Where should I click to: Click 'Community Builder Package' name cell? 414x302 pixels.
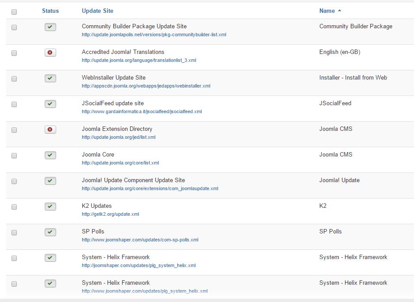coord(356,27)
